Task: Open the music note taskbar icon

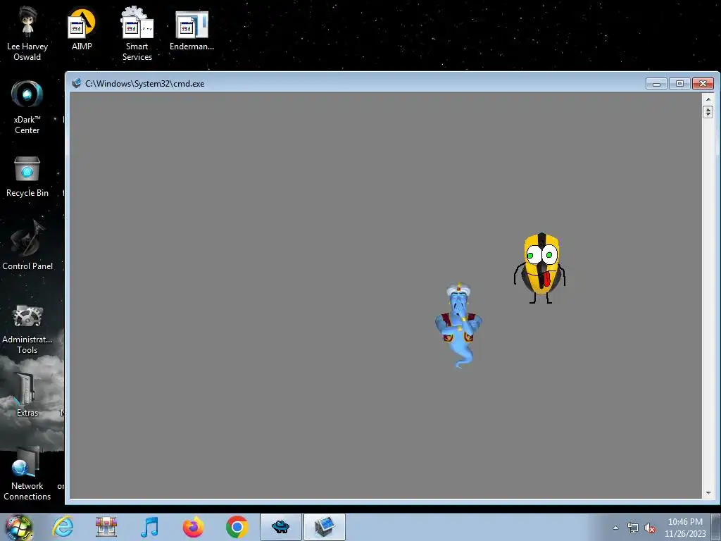Action: click(149, 527)
